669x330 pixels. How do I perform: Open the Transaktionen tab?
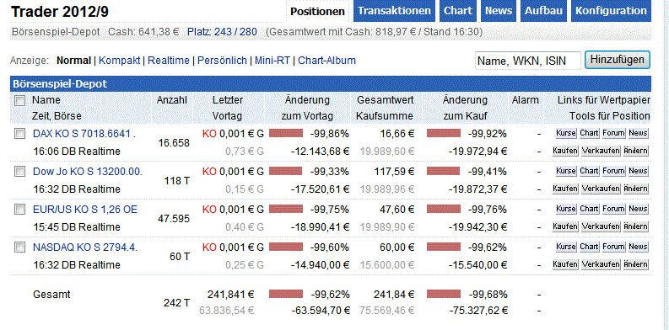394,11
